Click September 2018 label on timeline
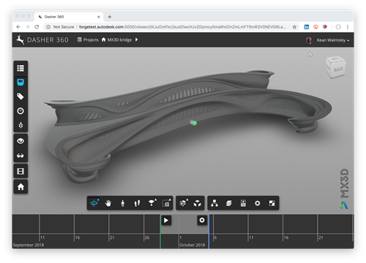Screen dimensions: 366x263 point(29,245)
